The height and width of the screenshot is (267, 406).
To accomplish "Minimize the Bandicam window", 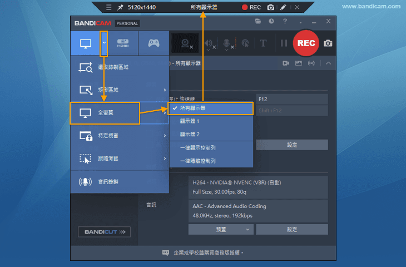I will point(314,22).
